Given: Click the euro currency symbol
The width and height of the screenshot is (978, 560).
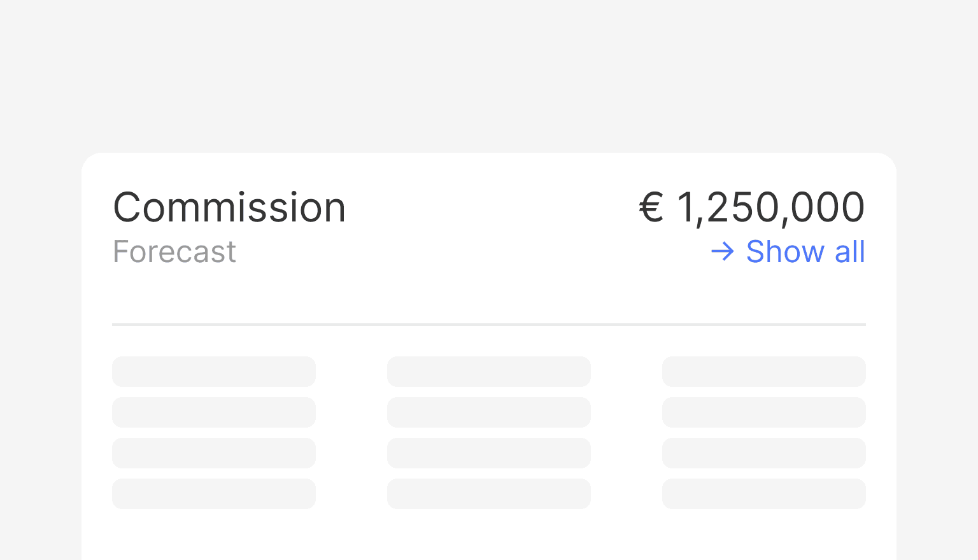Looking at the screenshot, I should 651,207.
